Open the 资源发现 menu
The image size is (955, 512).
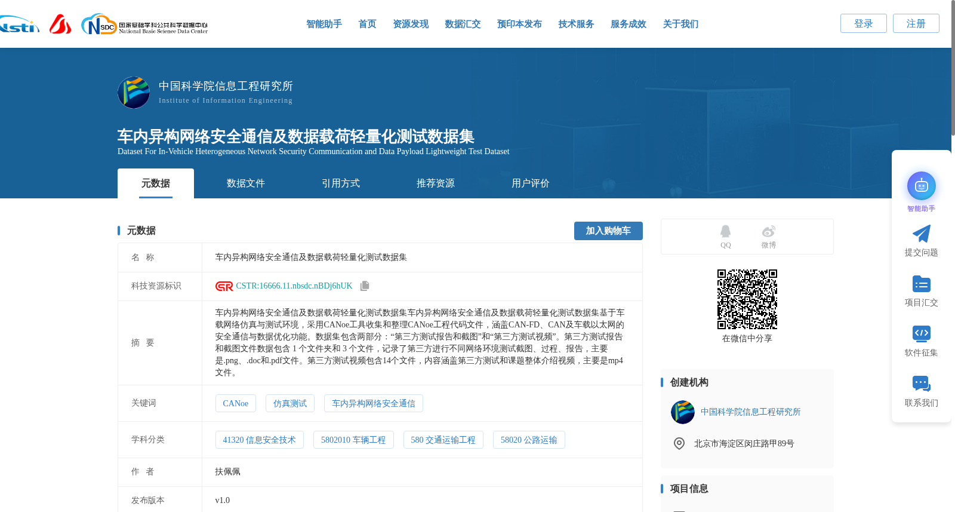(411, 24)
